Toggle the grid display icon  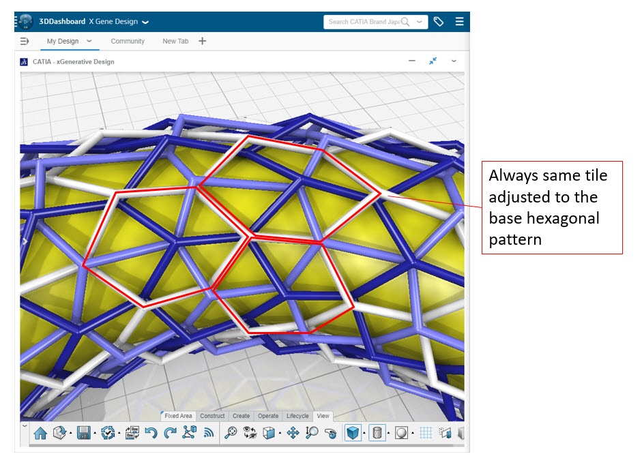(x=426, y=433)
